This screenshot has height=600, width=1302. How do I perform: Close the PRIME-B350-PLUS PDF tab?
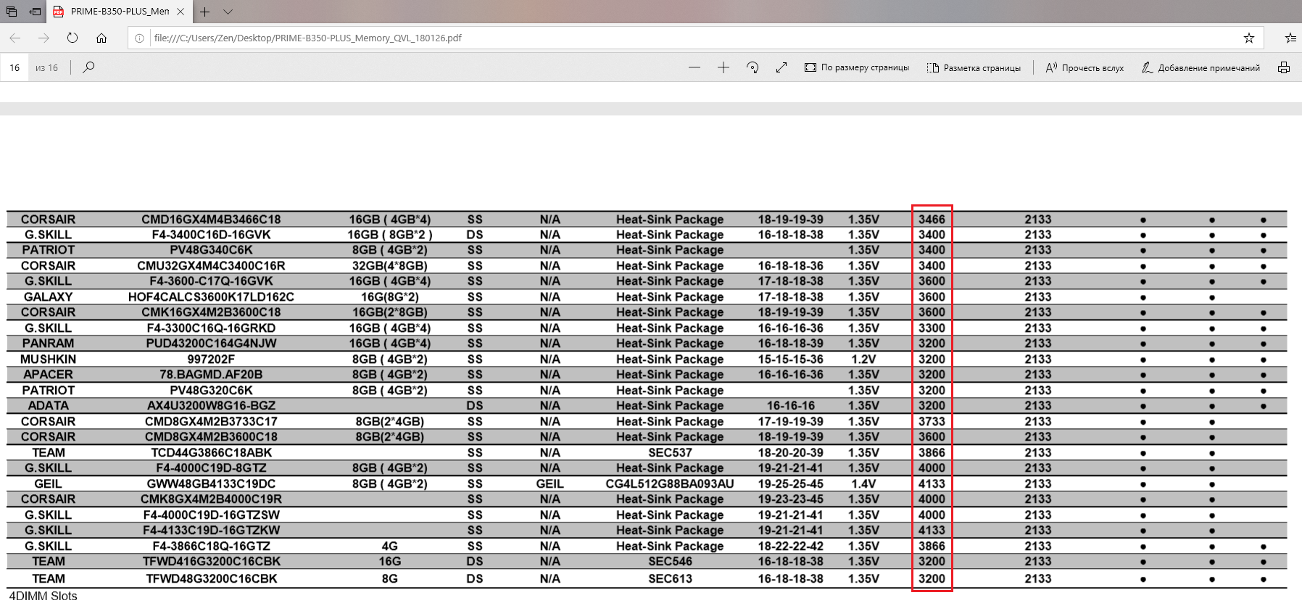point(181,12)
